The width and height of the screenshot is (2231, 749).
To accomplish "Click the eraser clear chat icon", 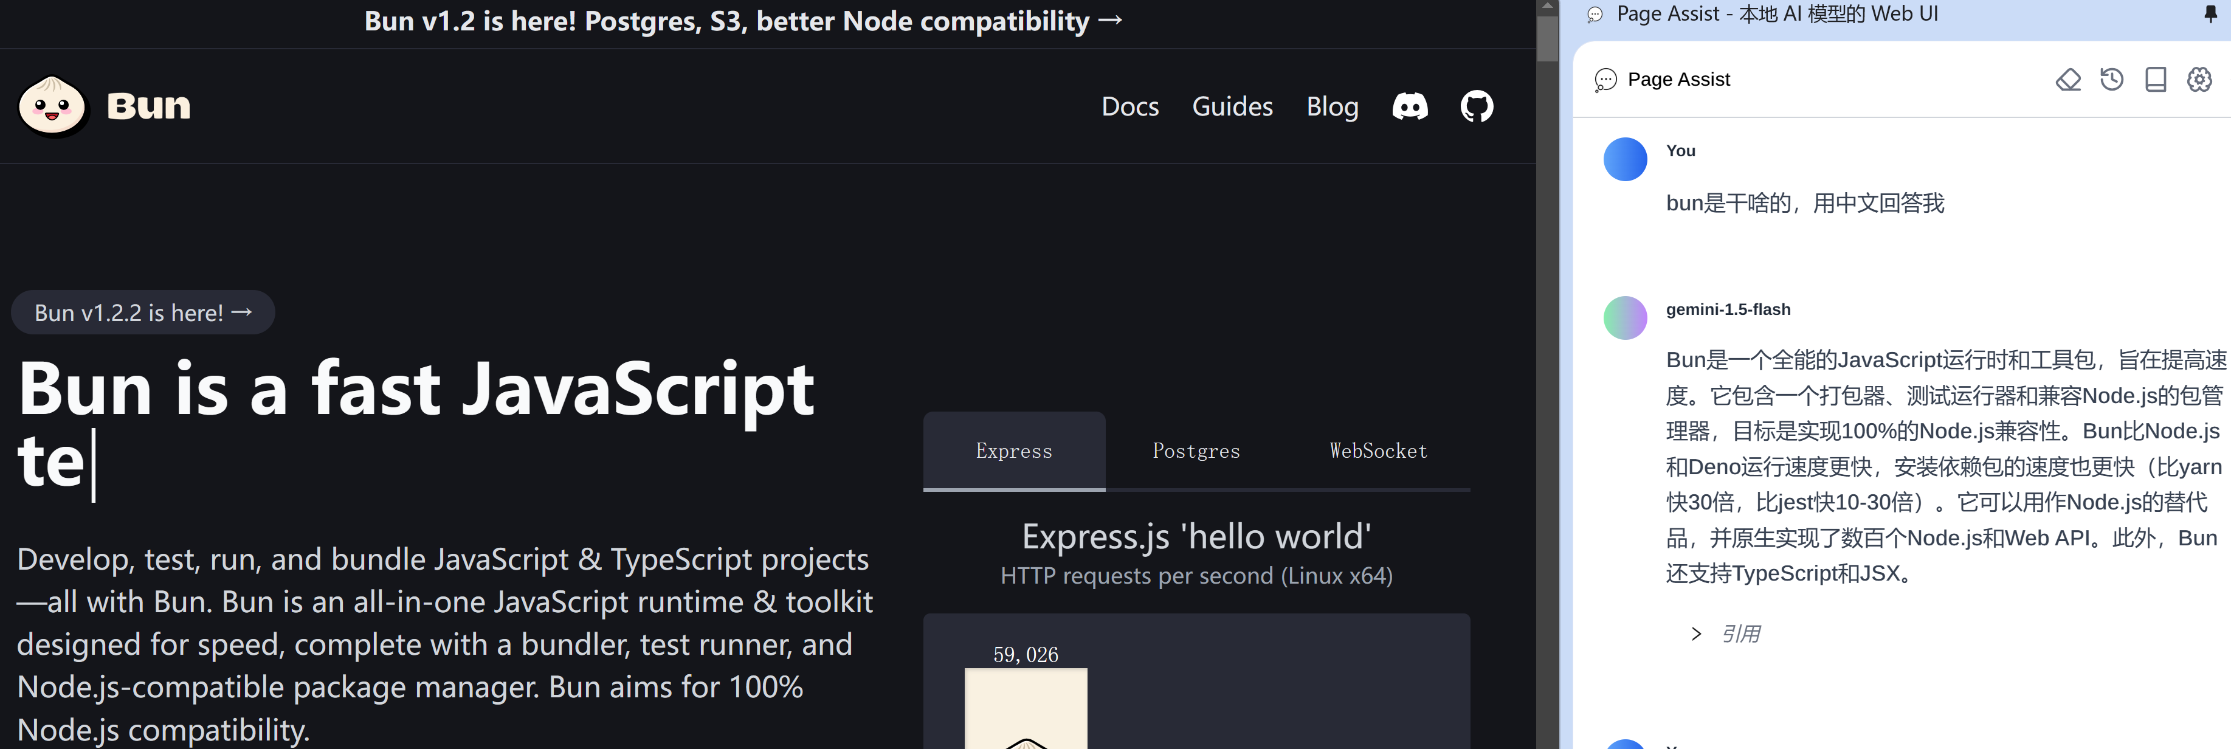I will [x=2067, y=80].
